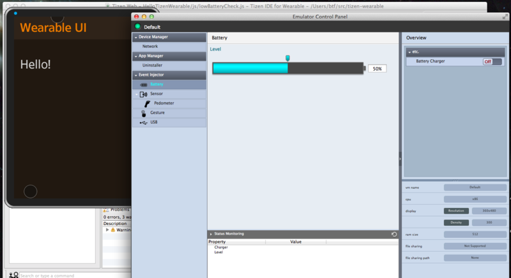Click the Property column header
This screenshot has height=278, width=511.
pyautogui.click(x=236, y=242)
